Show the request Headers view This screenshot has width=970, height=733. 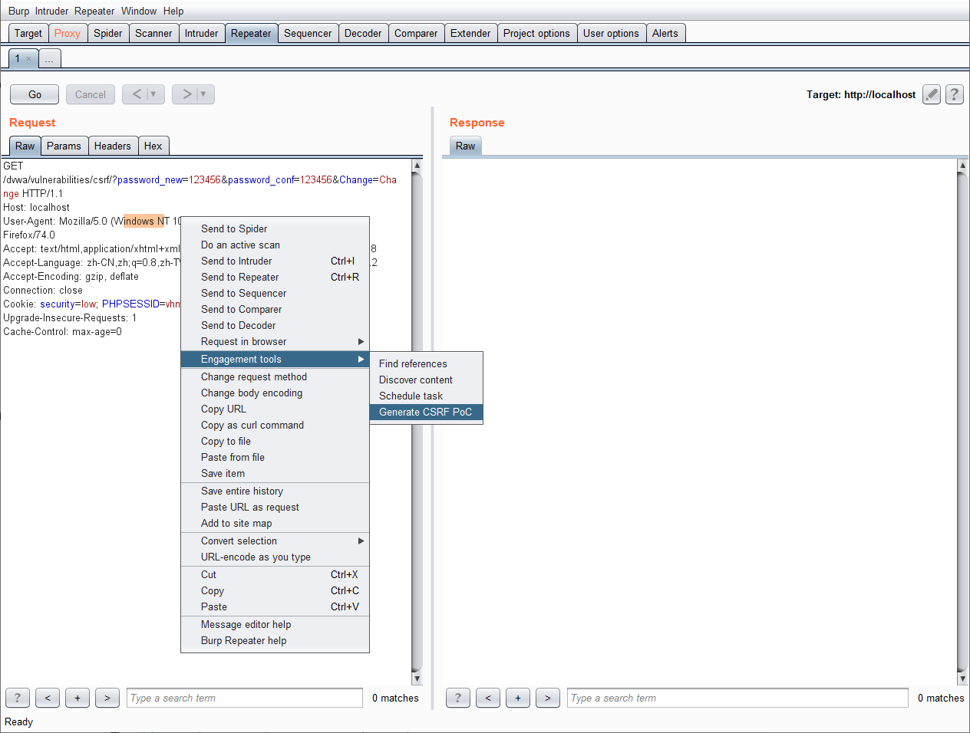click(x=113, y=146)
